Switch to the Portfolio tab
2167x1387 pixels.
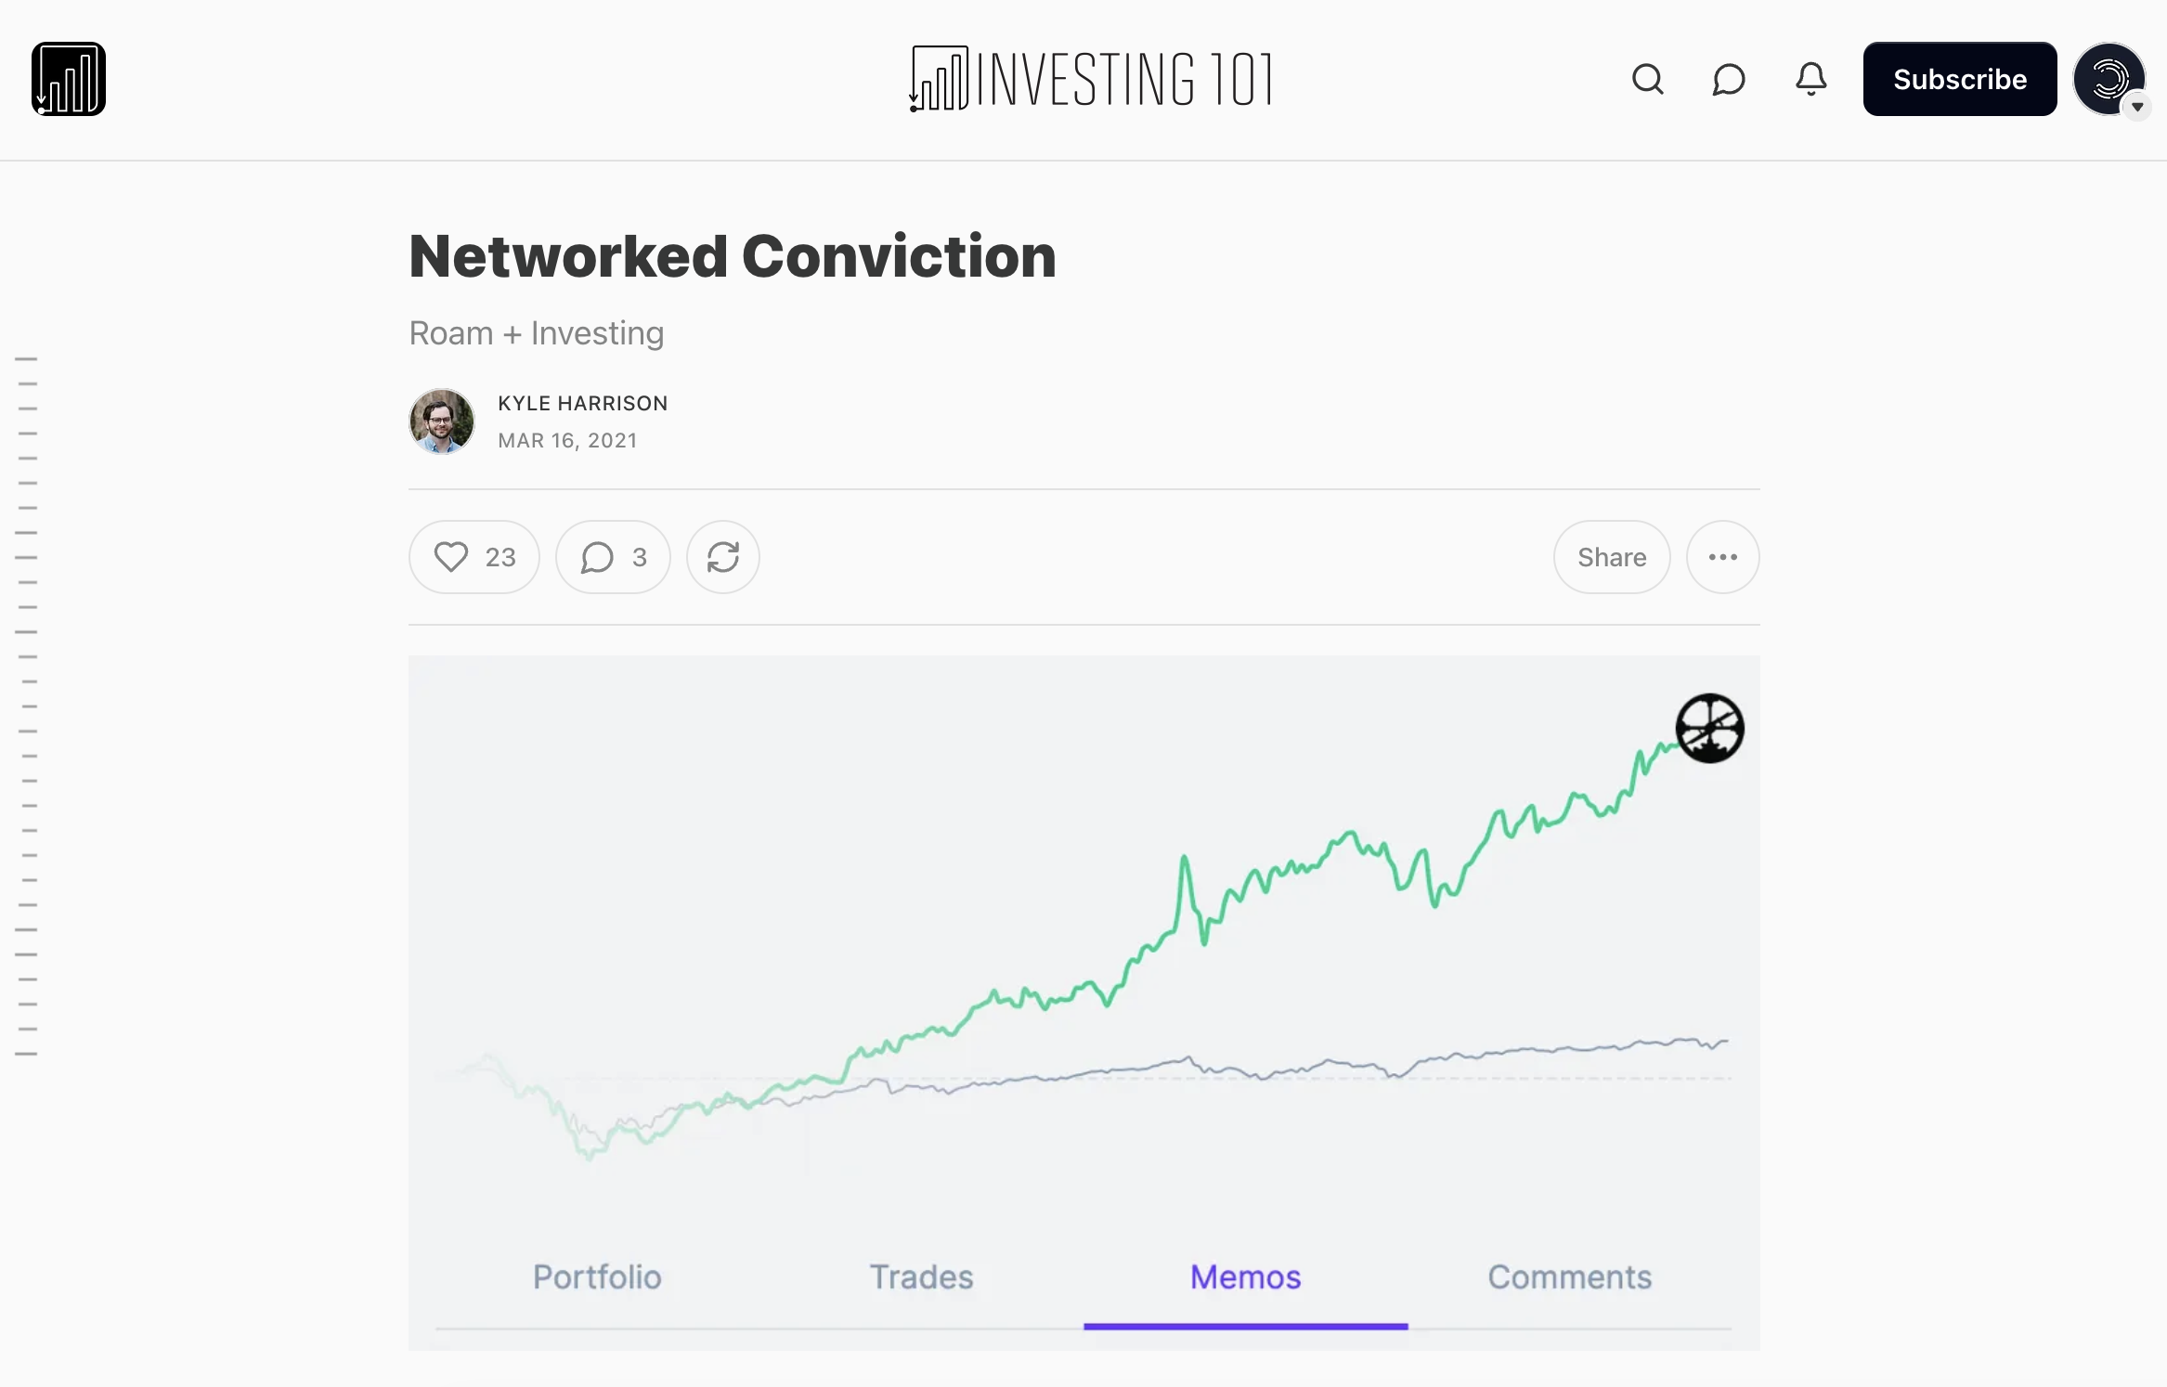point(597,1277)
